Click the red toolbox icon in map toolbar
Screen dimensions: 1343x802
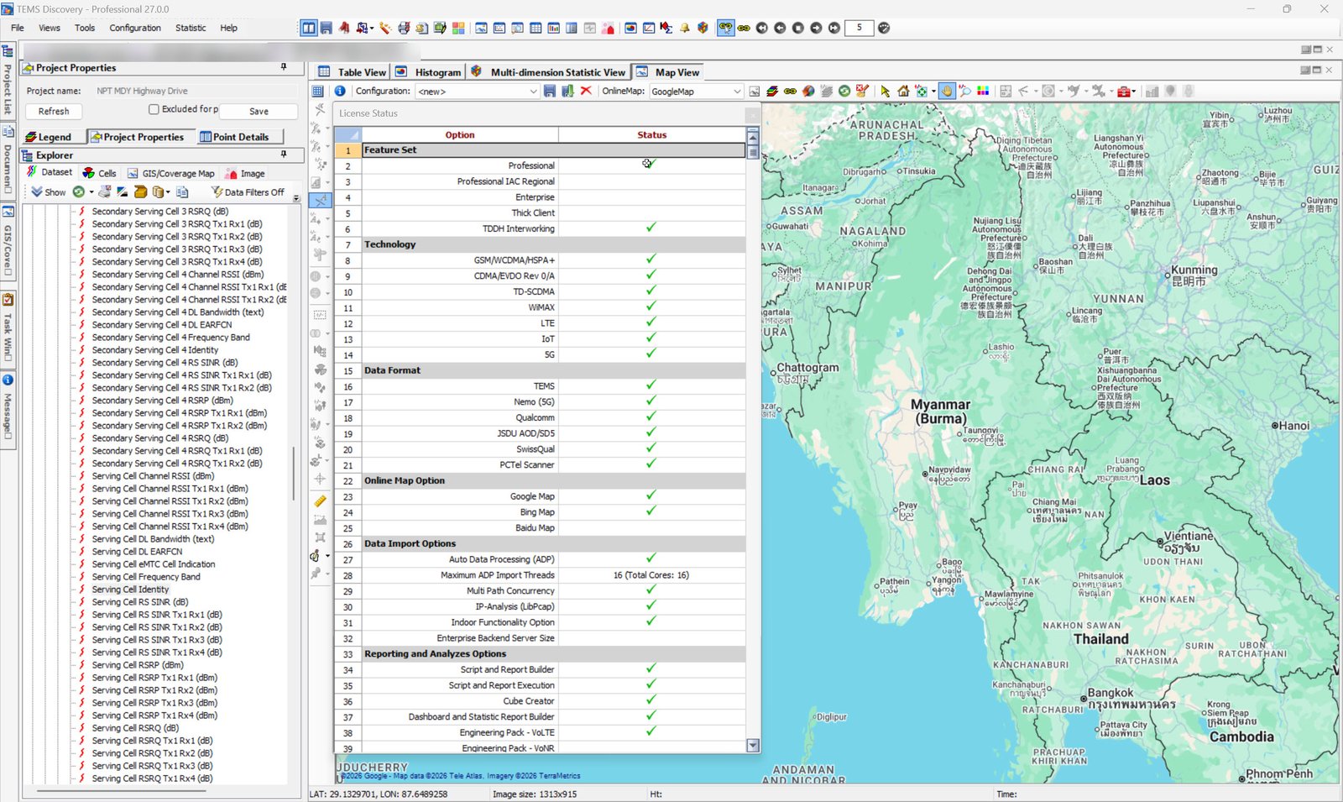pyautogui.click(x=1123, y=91)
